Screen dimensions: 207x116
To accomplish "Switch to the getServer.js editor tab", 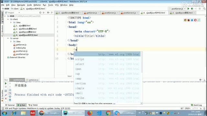I will point(92,13).
